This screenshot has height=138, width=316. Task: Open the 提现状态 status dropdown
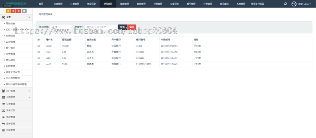[x=61, y=27]
